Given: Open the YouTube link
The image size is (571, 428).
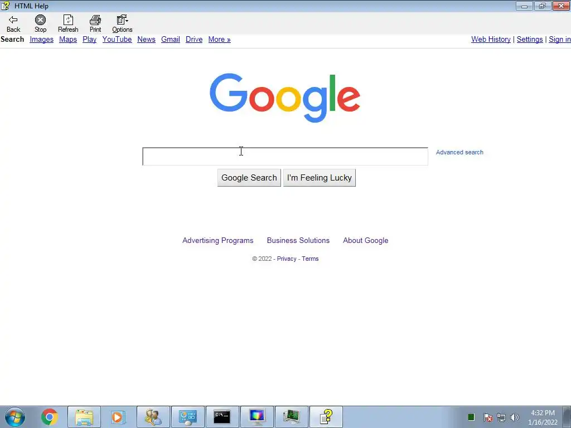Looking at the screenshot, I should [x=117, y=40].
